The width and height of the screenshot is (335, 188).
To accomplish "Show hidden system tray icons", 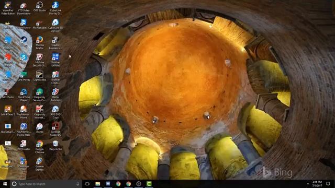I will pos(308,184).
